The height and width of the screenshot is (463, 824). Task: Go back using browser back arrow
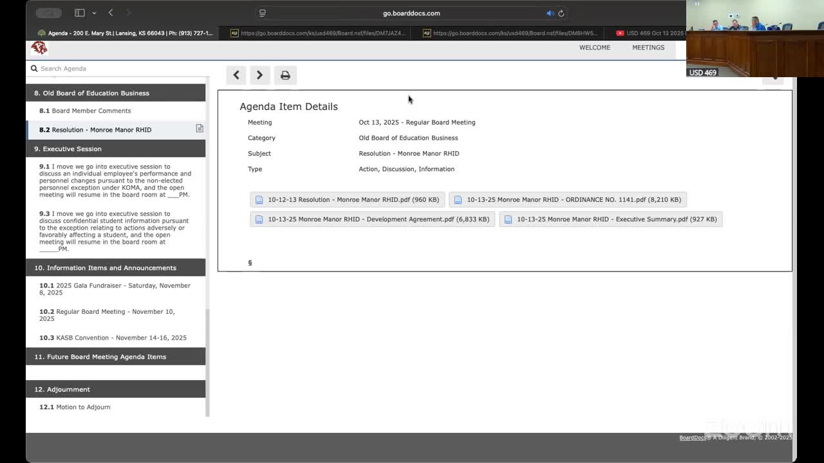pyautogui.click(x=111, y=13)
